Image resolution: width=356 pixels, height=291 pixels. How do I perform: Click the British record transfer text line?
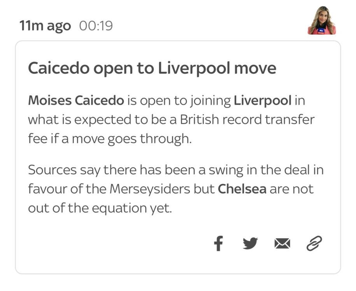(172, 120)
